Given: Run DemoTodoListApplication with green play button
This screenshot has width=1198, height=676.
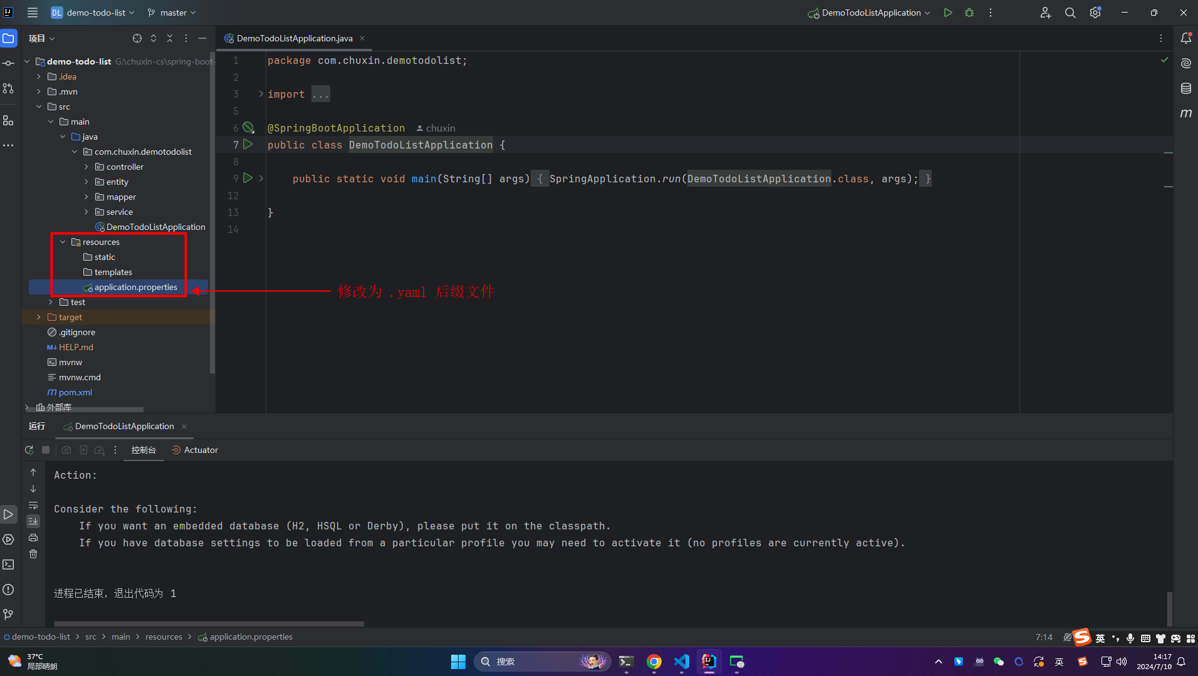Looking at the screenshot, I should [948, 13].
